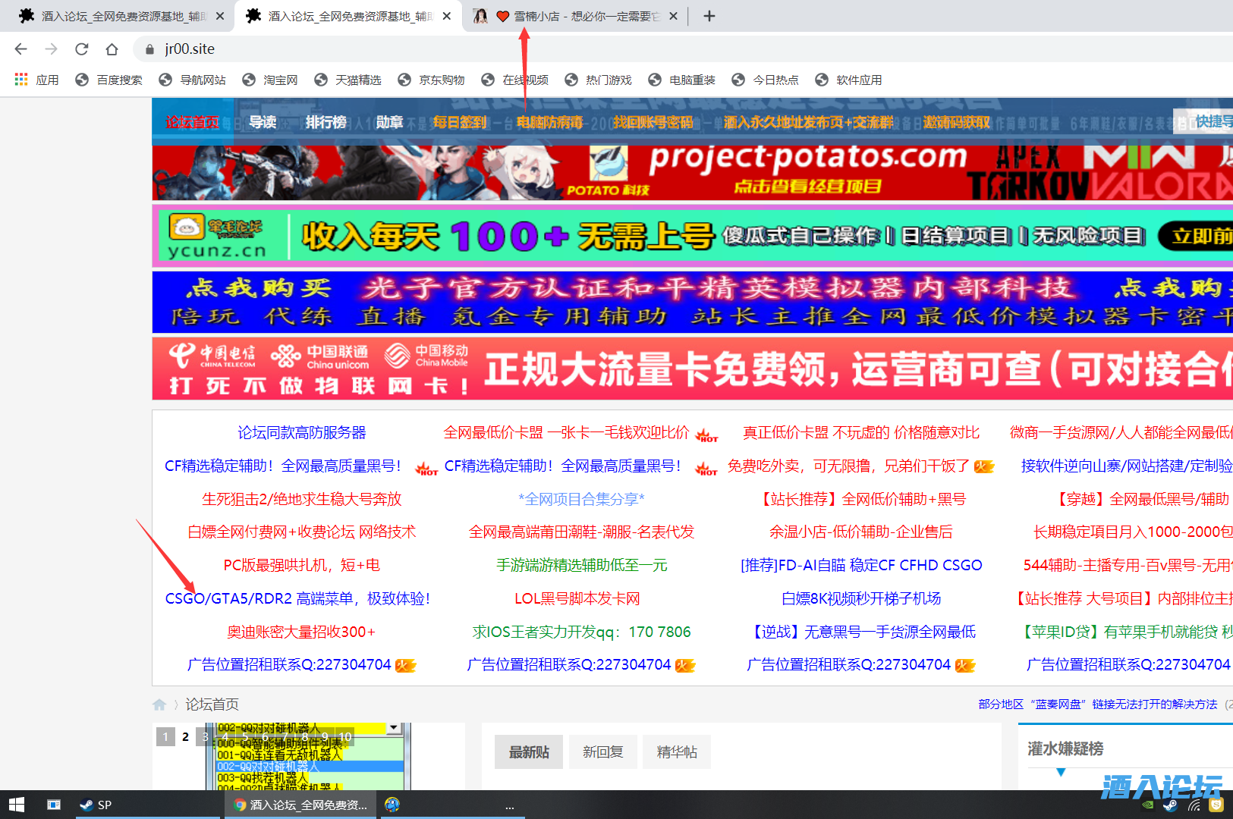Open the 软件应用 bookmark
This screenshot has width=1233, height=819.
[849, 80]
